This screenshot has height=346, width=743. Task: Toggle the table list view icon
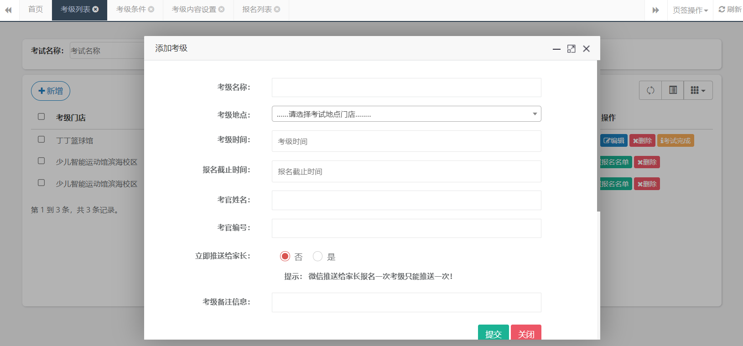[673, 90]
